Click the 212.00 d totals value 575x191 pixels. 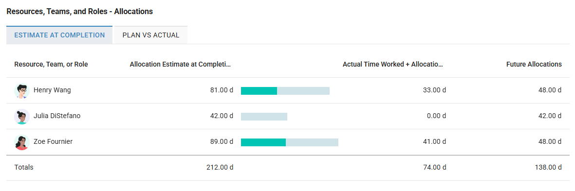coord(220,168)
